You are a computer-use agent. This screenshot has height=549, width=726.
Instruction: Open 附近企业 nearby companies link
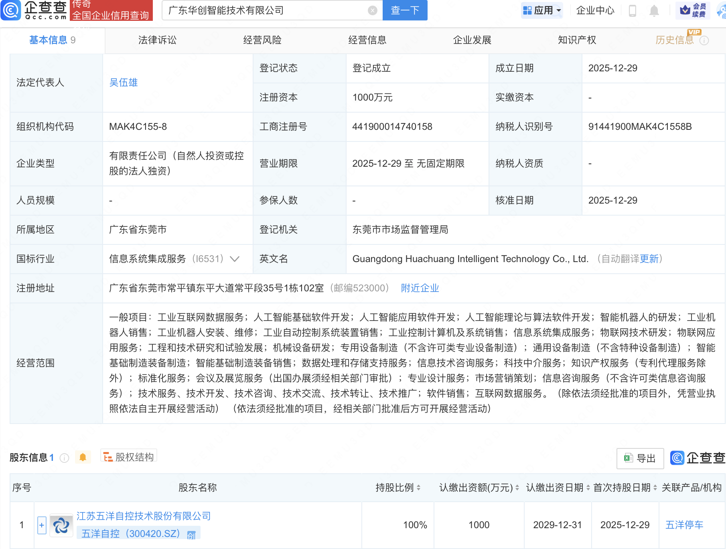(419, 288)
